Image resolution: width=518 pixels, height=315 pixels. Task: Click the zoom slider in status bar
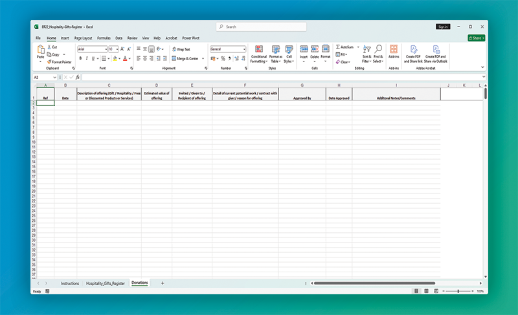click(x=458, y=291)
